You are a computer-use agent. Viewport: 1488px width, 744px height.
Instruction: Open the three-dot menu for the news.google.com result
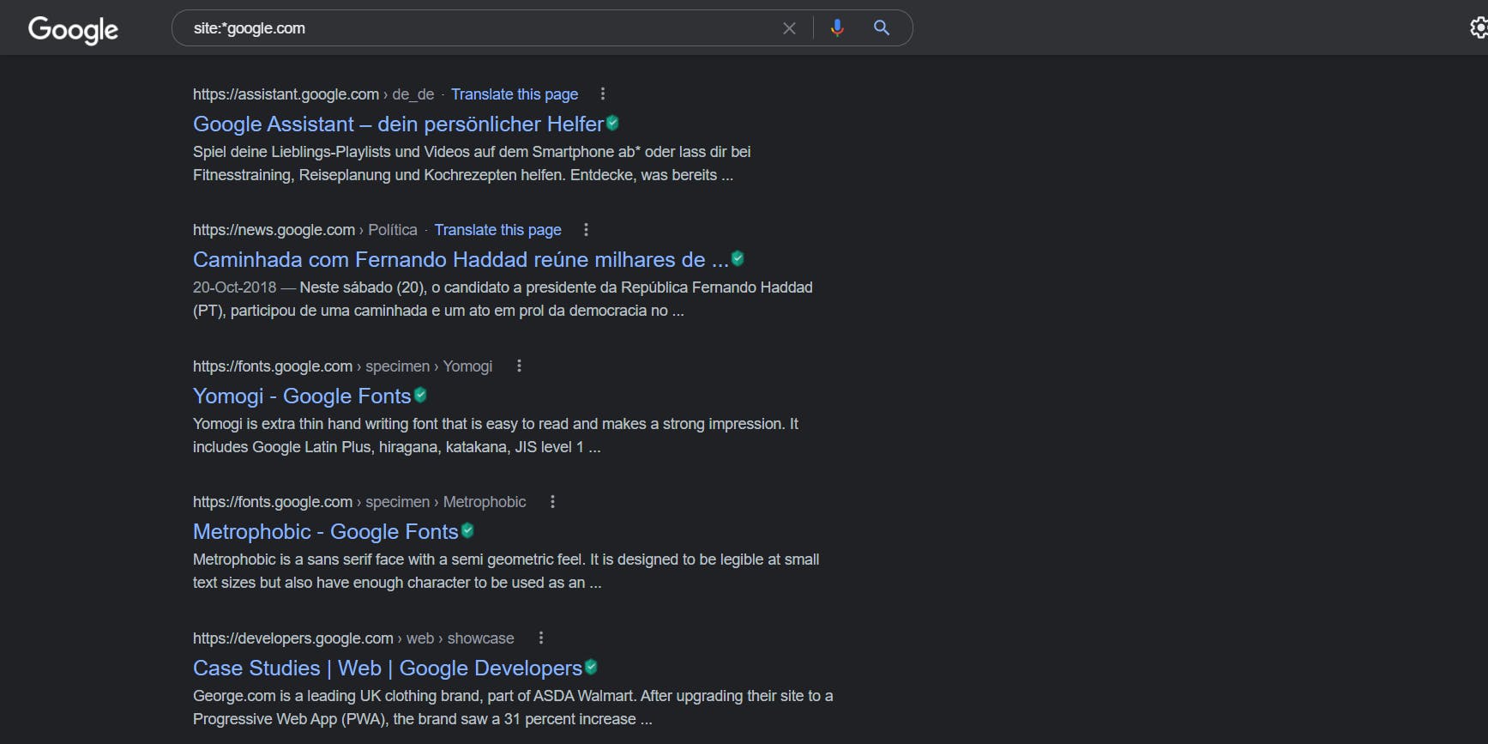click(x=586, y=229)
